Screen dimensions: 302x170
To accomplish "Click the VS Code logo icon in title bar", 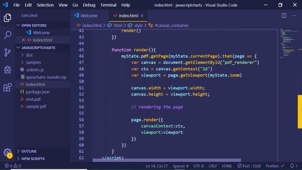I will click(5, 5).
